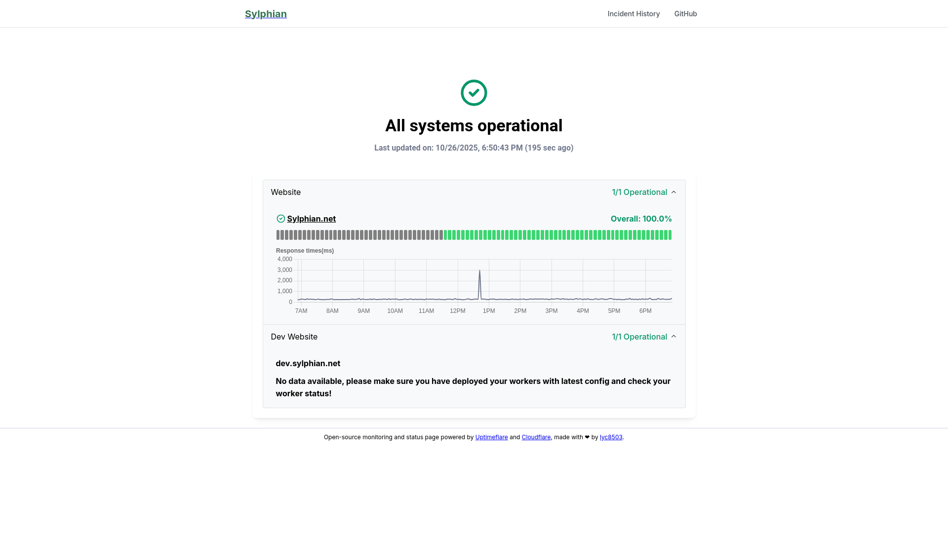Collapse the Website group chevron
Viewport: 948px width, 533px height.
pyautogui.click(x=673, y=192)
